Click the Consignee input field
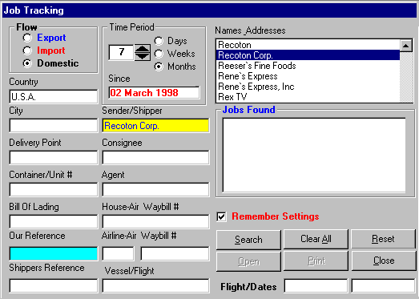The width and height of the screenshot is (419, 299). (155, 158)
